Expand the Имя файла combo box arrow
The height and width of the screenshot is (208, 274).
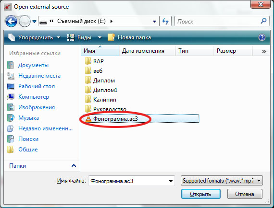point(171,181)
